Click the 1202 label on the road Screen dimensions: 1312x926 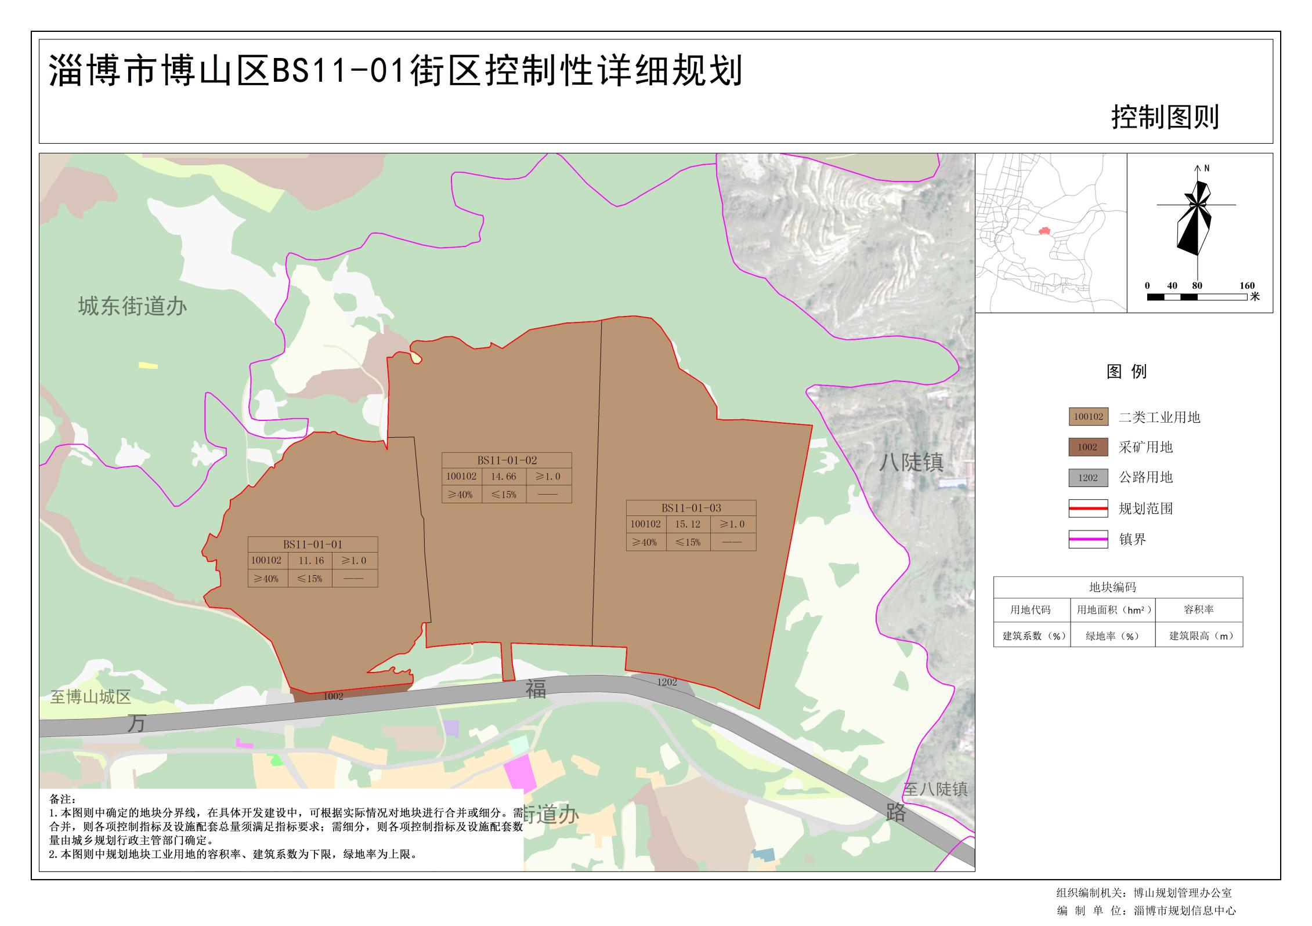coord(667,682)
